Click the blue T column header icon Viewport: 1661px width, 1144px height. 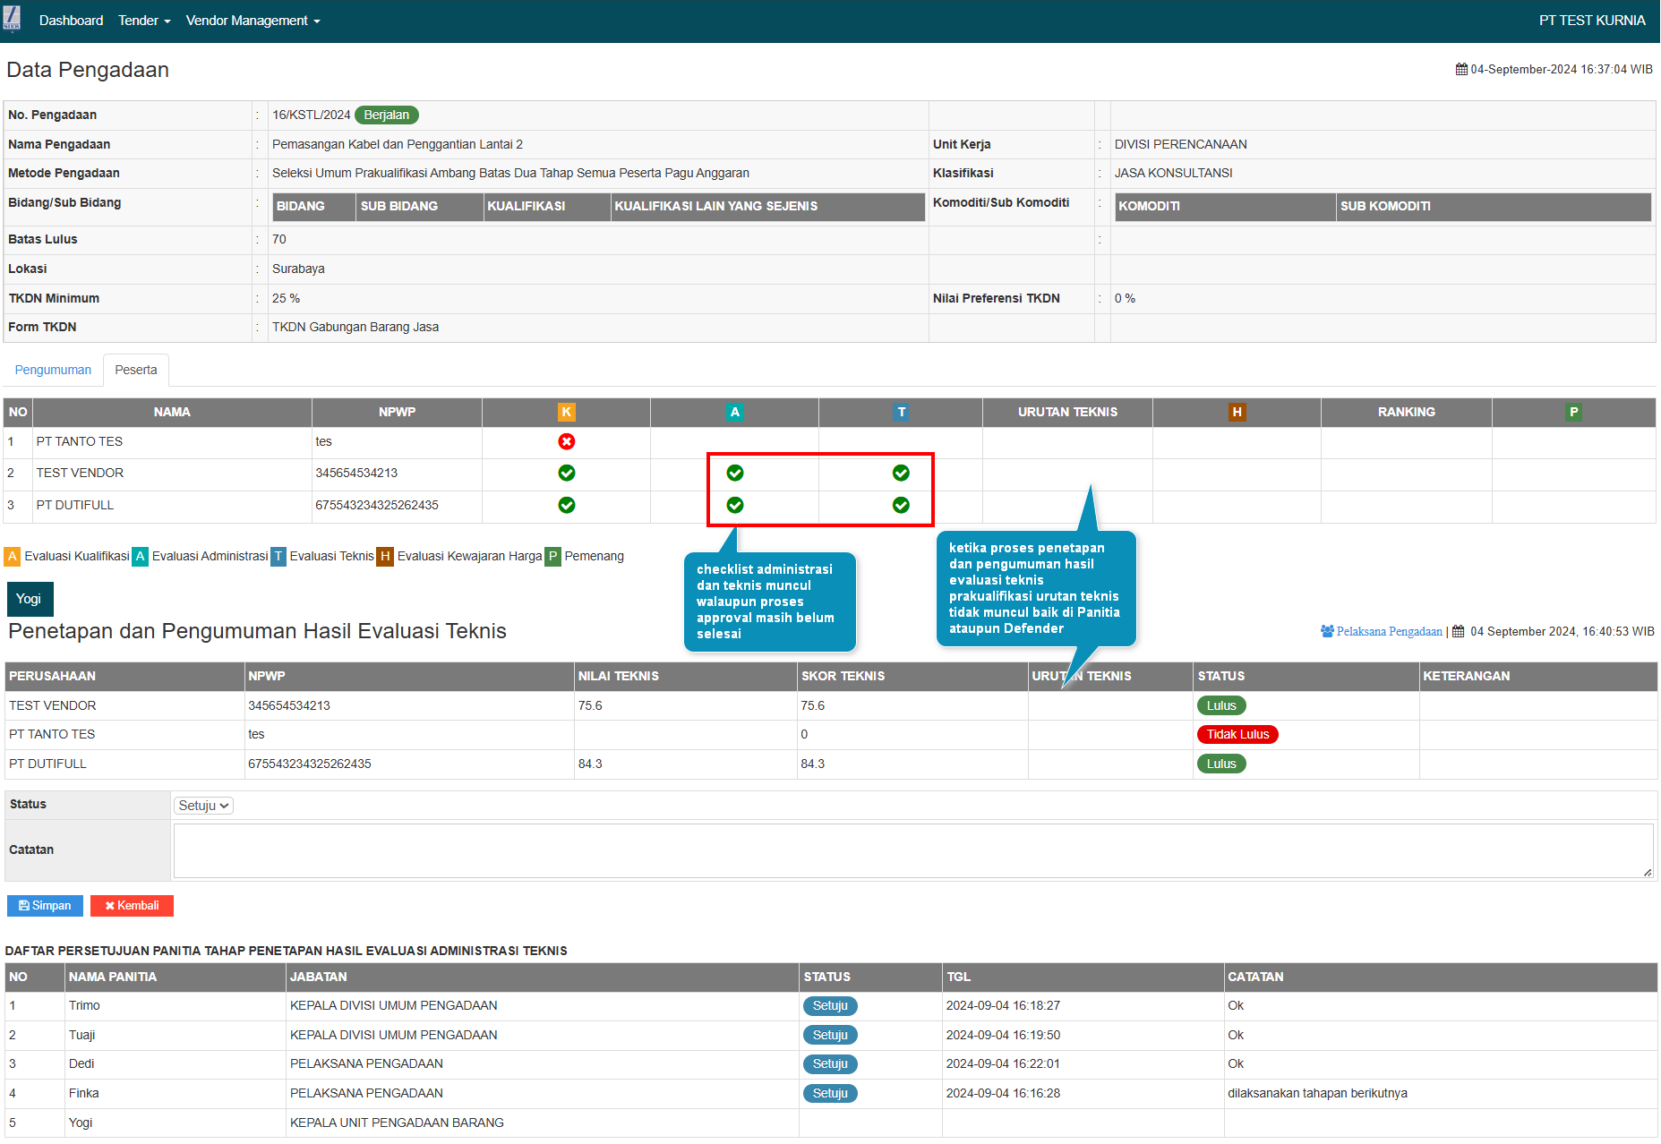point(901,412)
